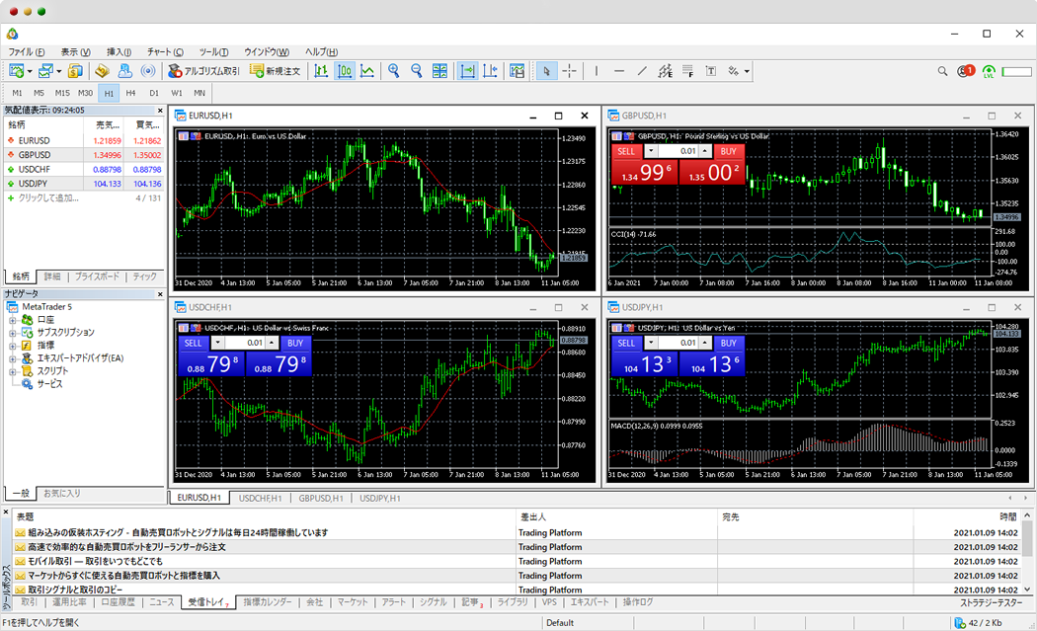Screen dimensions: 1037x631
Task: Select the trendline drawing tool
Action: point(642,71)
